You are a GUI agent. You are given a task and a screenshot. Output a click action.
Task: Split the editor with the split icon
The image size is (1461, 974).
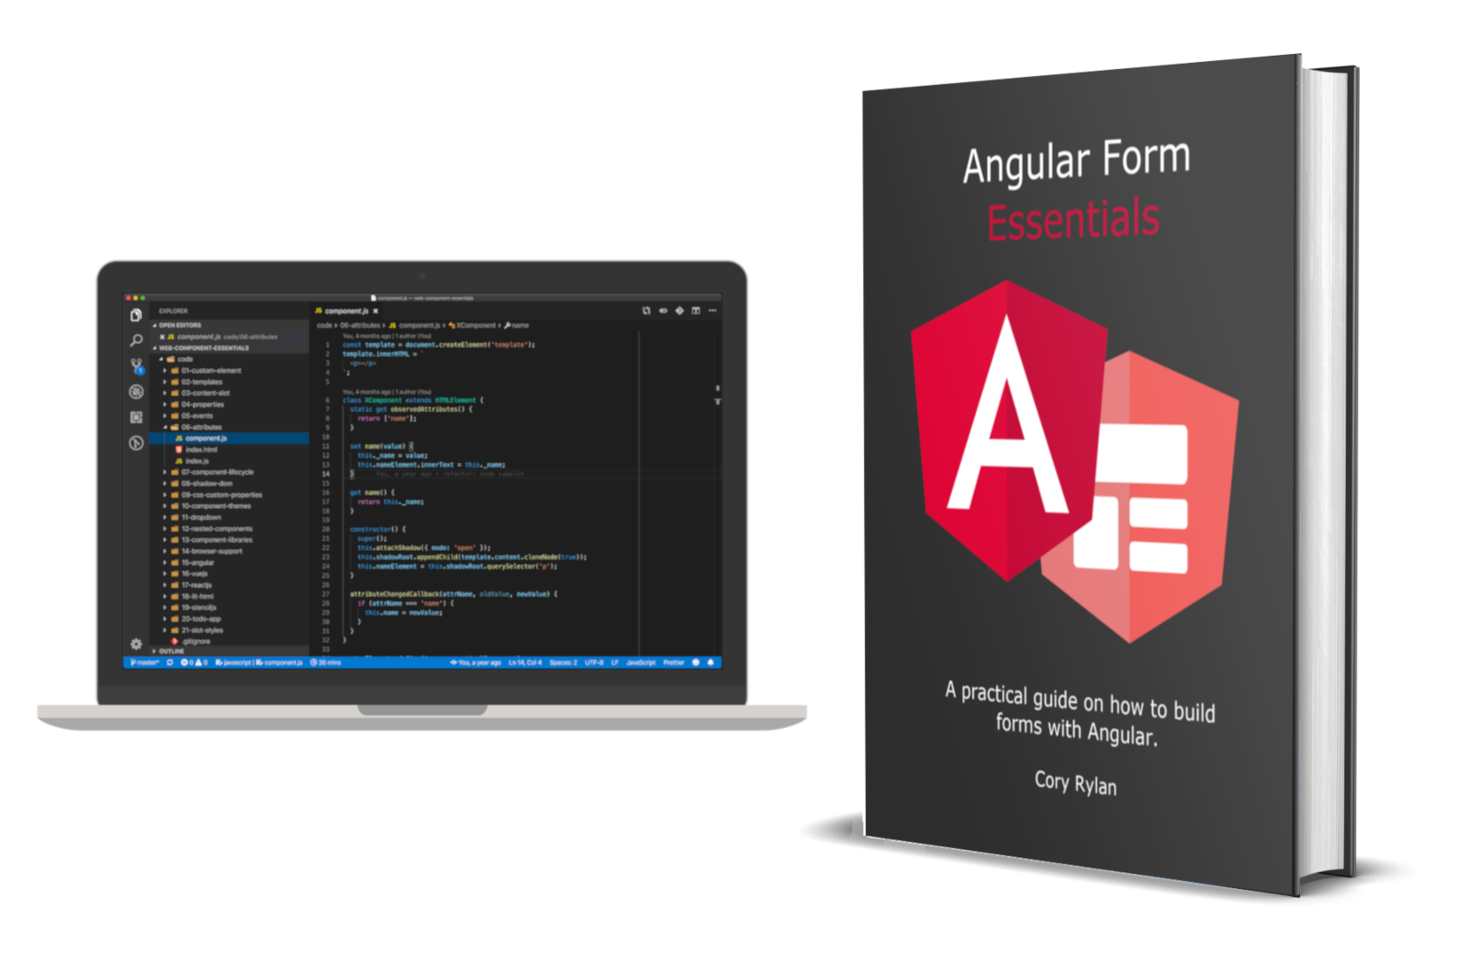coord(696,311)
